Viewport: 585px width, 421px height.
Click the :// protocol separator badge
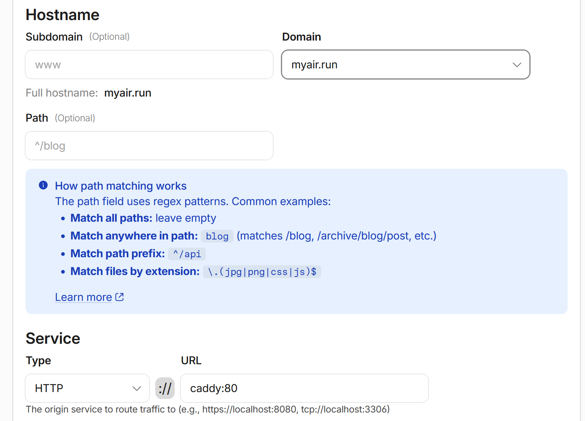tap(165, 388)
